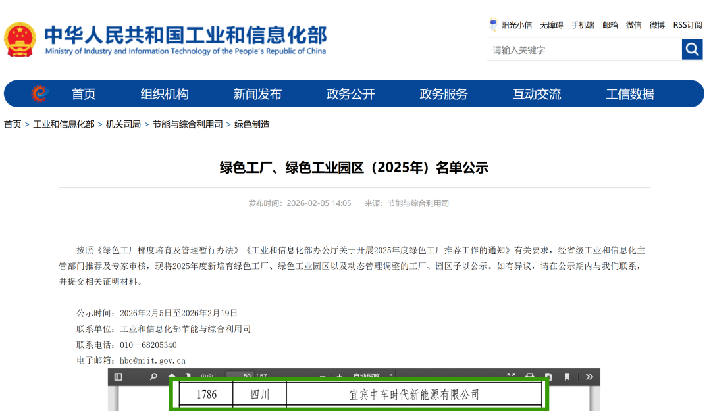Click the 无障碍 accessibility link

pos(551,25)
